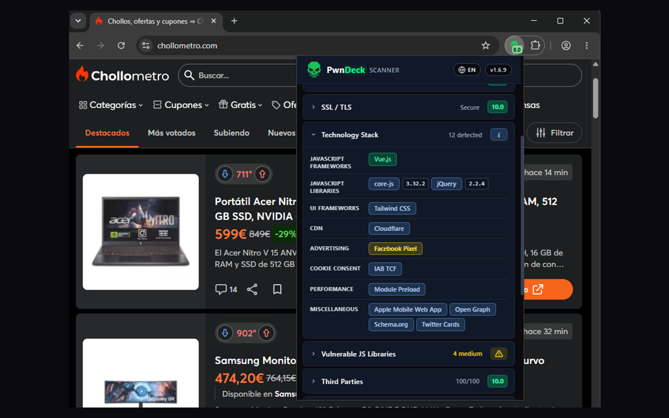Collapse the Technology Stack section

tap(409, 135)
